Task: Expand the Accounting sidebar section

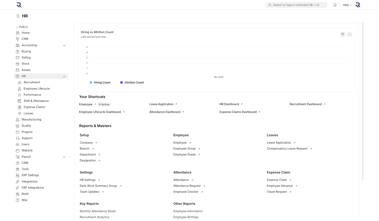Action: [x=64, y=45]
